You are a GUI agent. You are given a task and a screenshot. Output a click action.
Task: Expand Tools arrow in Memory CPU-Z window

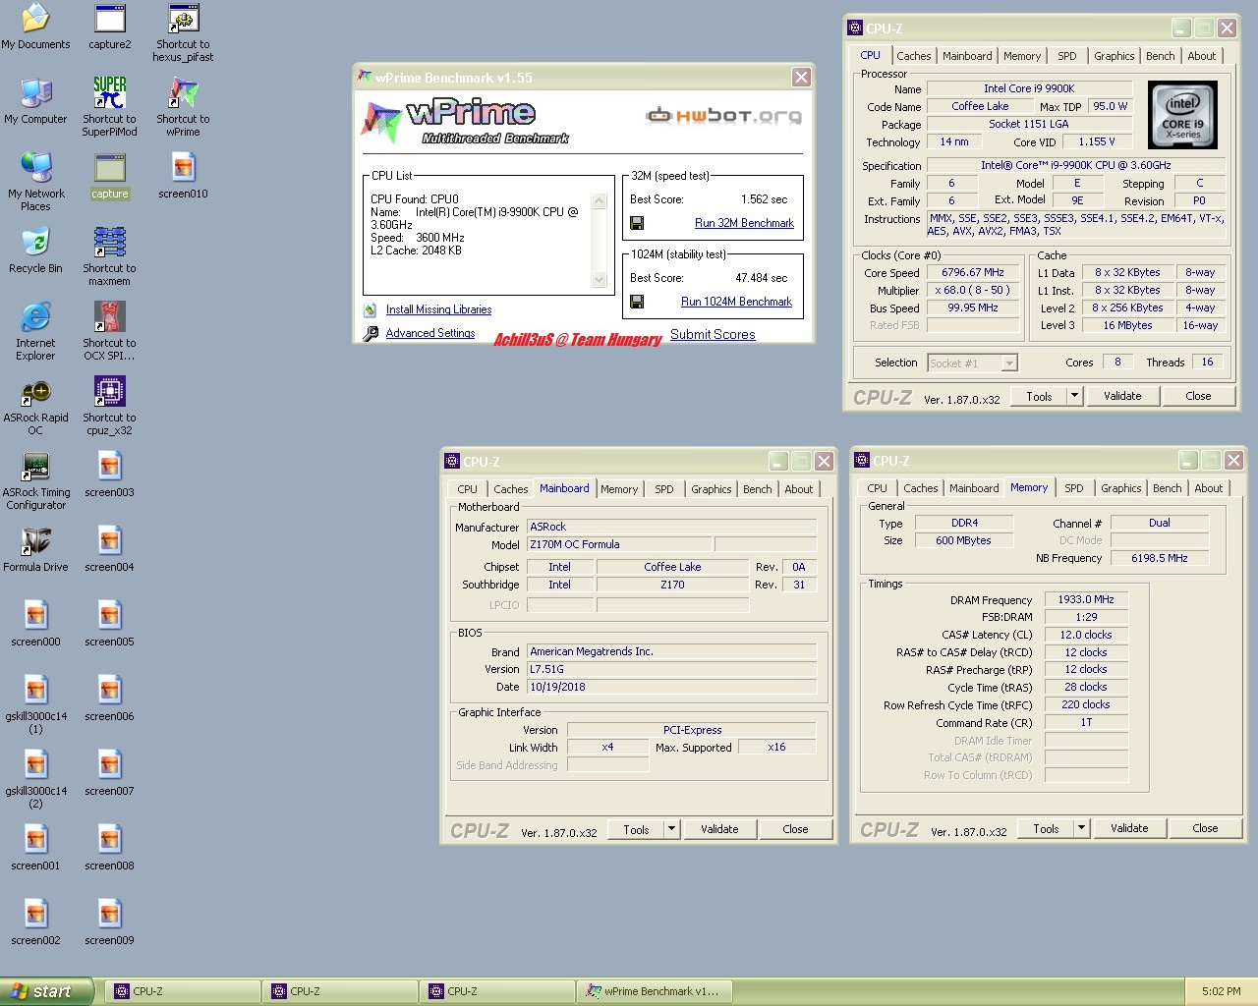1081,828
